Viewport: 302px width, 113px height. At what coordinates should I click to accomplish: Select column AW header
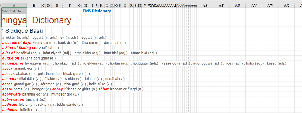[270, 5]
